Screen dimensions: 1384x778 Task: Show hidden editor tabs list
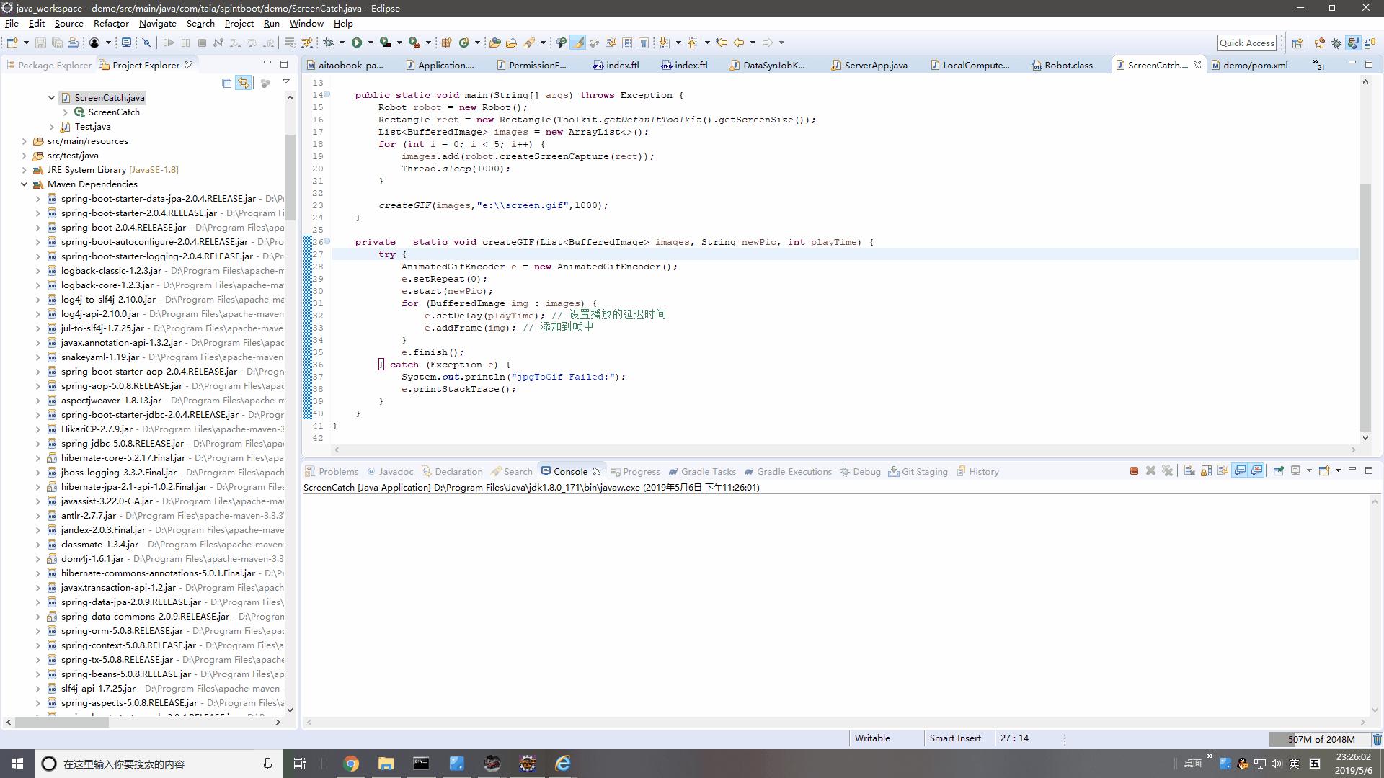coord(1318,65)
